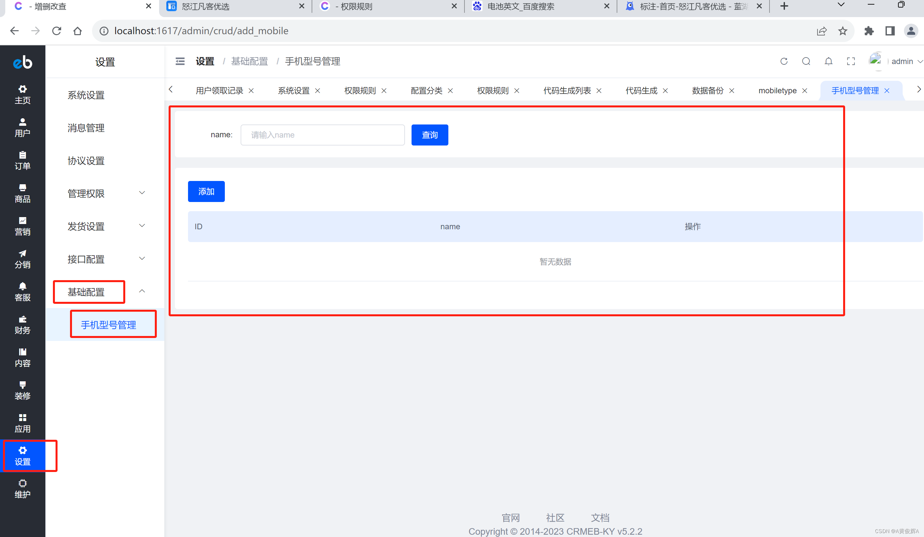Viewport: 924px width, 537px height.
Task: Switch to the mobiletype tab
Action: (x=777, y=90)
